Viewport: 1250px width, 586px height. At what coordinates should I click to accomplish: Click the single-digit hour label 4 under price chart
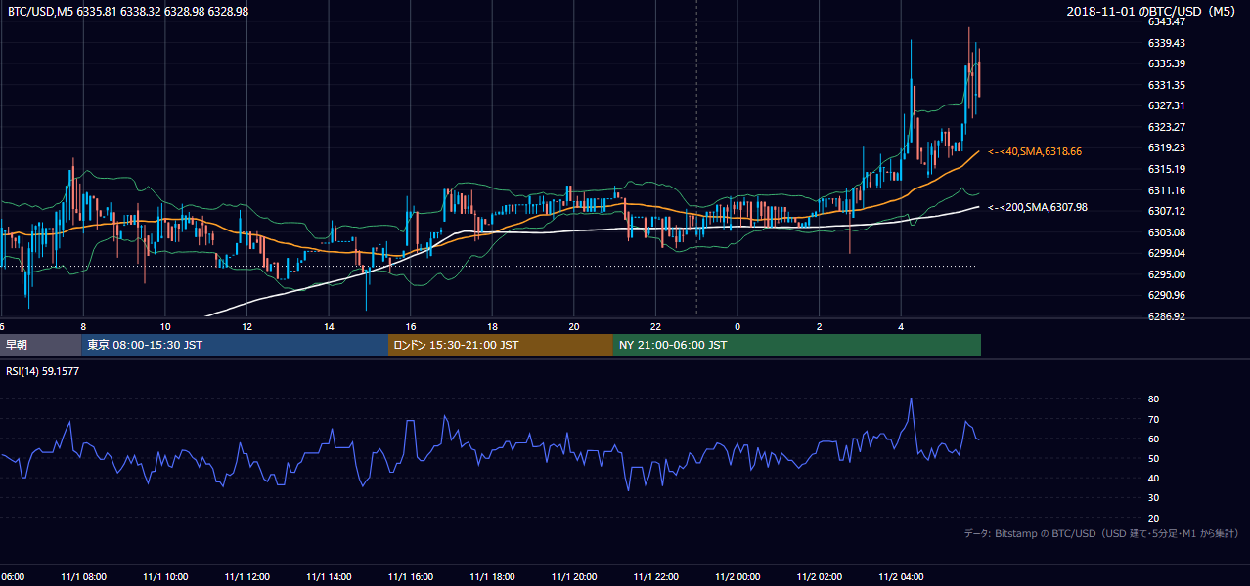pos(901,326)
